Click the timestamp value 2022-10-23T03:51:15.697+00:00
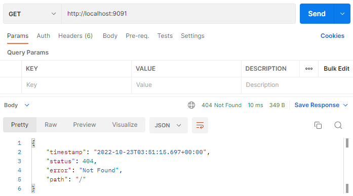The width and height of the screenshot is (353, 196). point(150,152)
